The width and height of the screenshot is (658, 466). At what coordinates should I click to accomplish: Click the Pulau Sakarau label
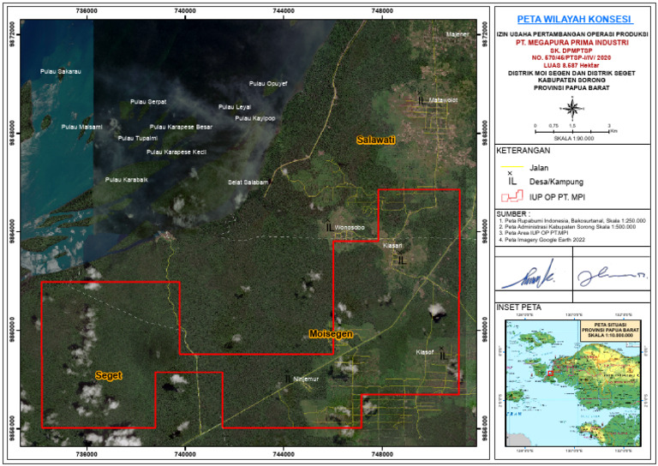[61, 72]
